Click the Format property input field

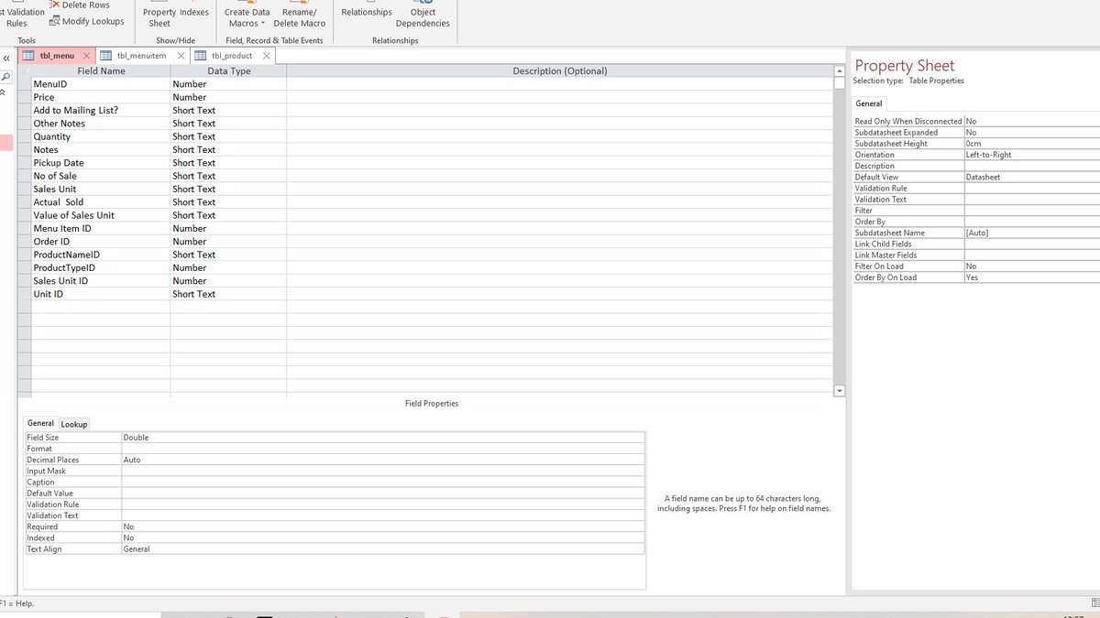tap(382, 449)
